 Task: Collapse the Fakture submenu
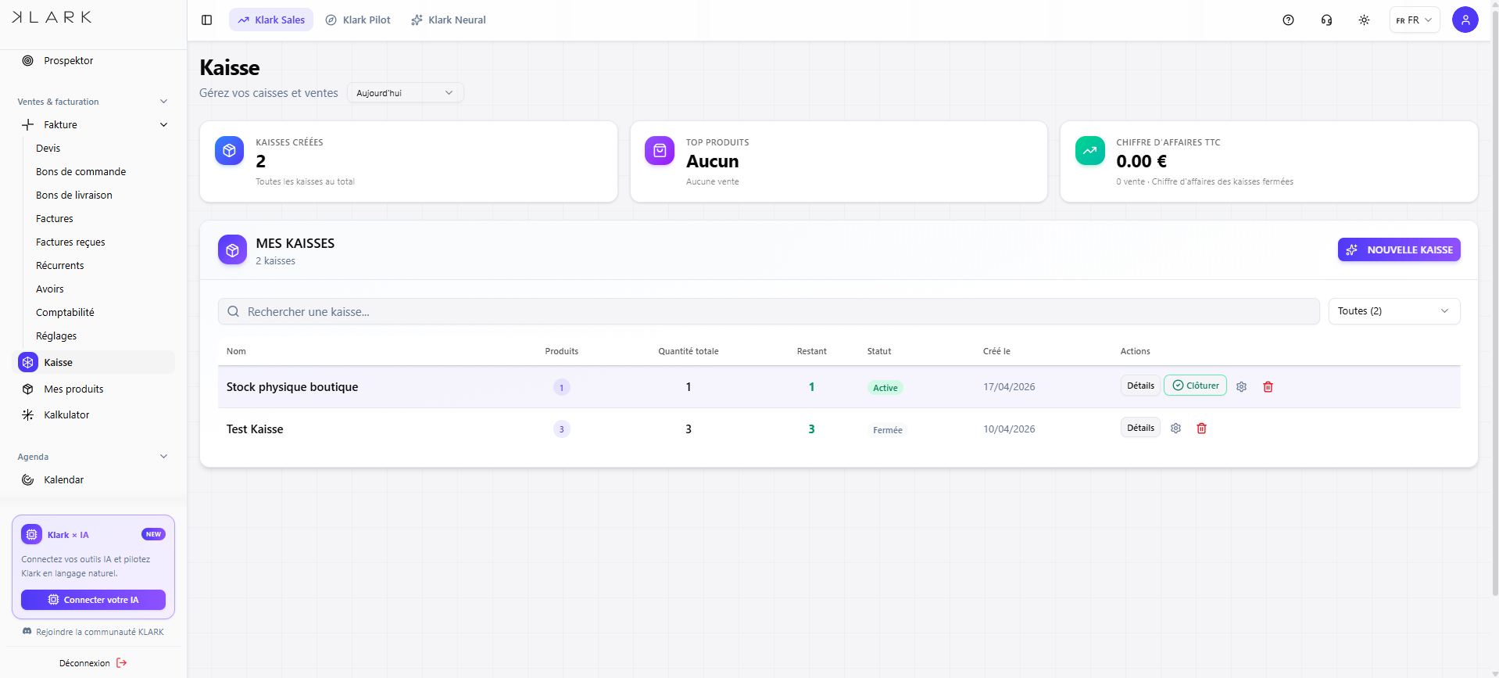[163, 125]
